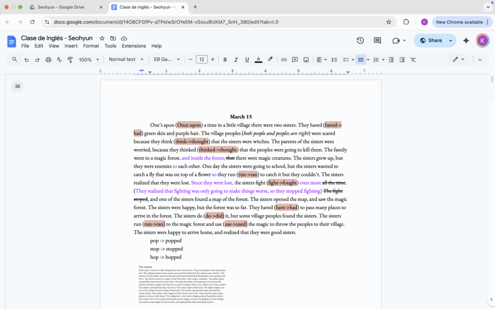This screenshot has width=495, height=309.
Task: Open version history clock icon
Action: [360, 41]
